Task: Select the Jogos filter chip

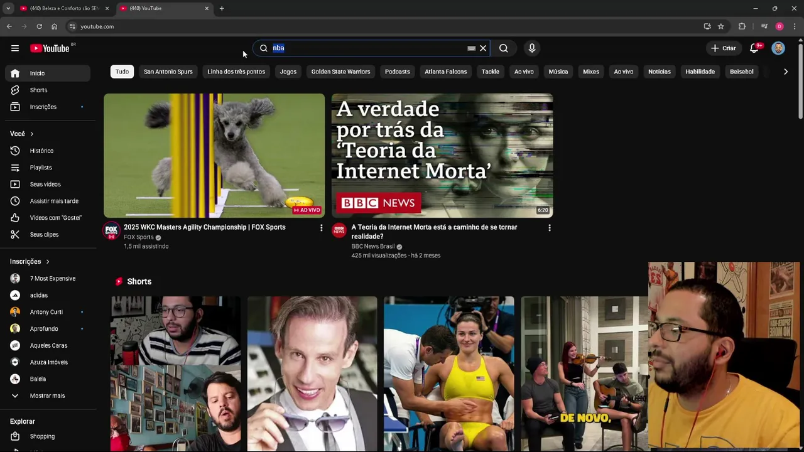Action: coord(288,72)
